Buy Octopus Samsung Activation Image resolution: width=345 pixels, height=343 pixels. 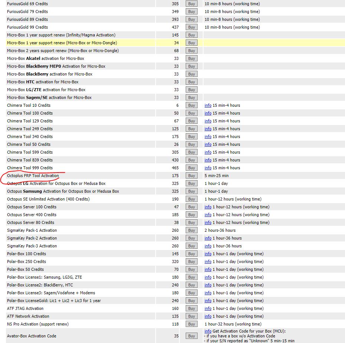coord(191,191)
